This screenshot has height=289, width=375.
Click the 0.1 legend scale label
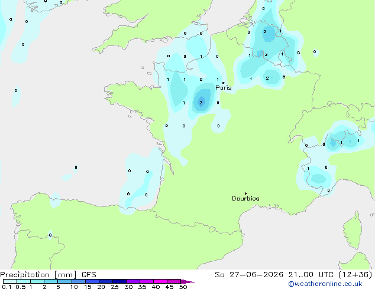pos(7,287)
